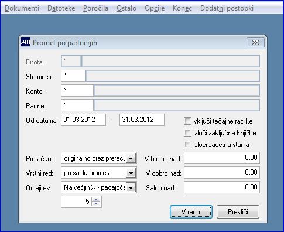Focus the V dobro nad amount field
Viewport: 284px width, 232px height.
point(222,173)
